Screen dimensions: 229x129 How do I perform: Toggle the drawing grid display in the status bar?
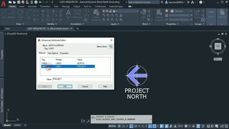[x=119, y=126]
